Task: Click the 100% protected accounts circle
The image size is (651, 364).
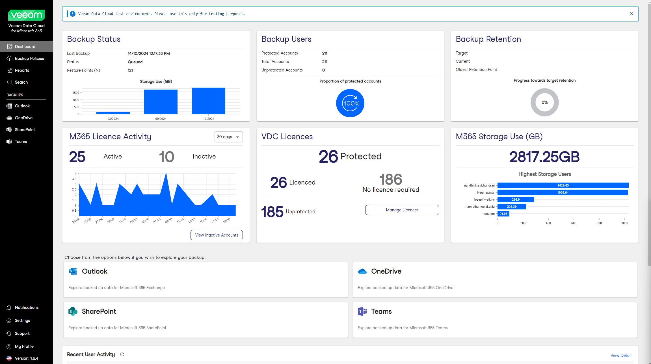Action: click(350, 103)
